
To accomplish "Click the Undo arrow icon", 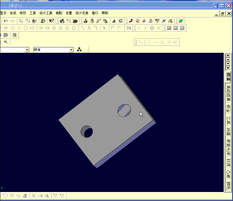I will pyautogui.click(x=6, y=21).
